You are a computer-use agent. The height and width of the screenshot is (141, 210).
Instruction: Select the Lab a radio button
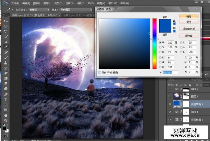click(x=181, y=47)
